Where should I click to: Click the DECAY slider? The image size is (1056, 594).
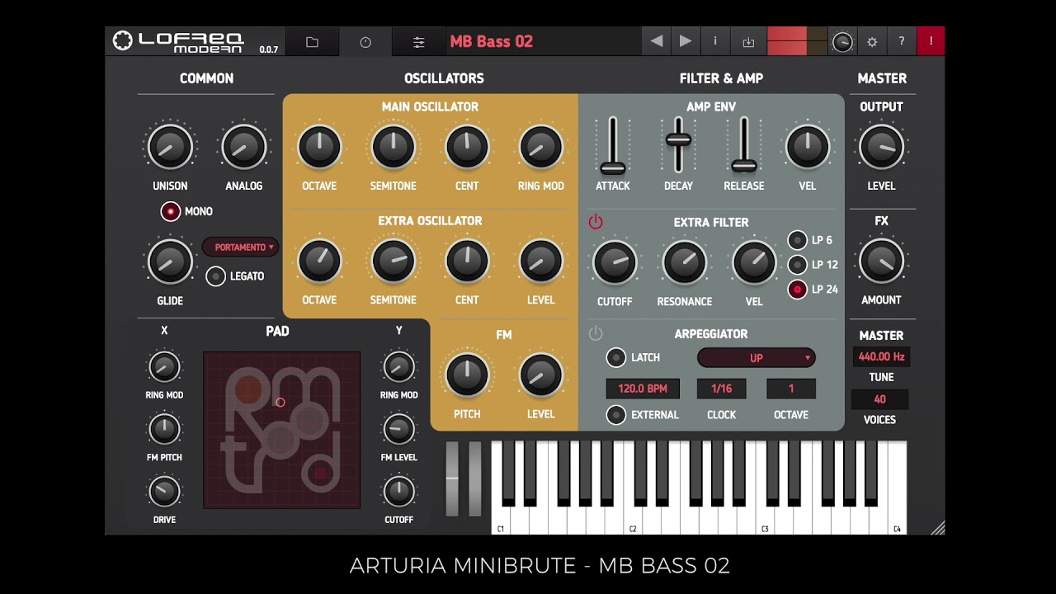678,146
